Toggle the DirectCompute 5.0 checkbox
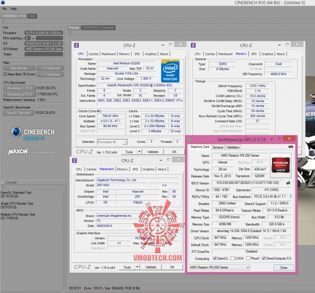The height and width of the screenshot is (293, 315). pos(263,258)
